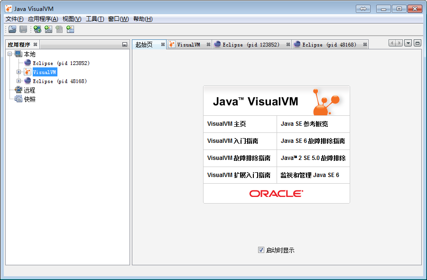
Task: Open the tab list dropdown arrow
Action: point(408,43)
